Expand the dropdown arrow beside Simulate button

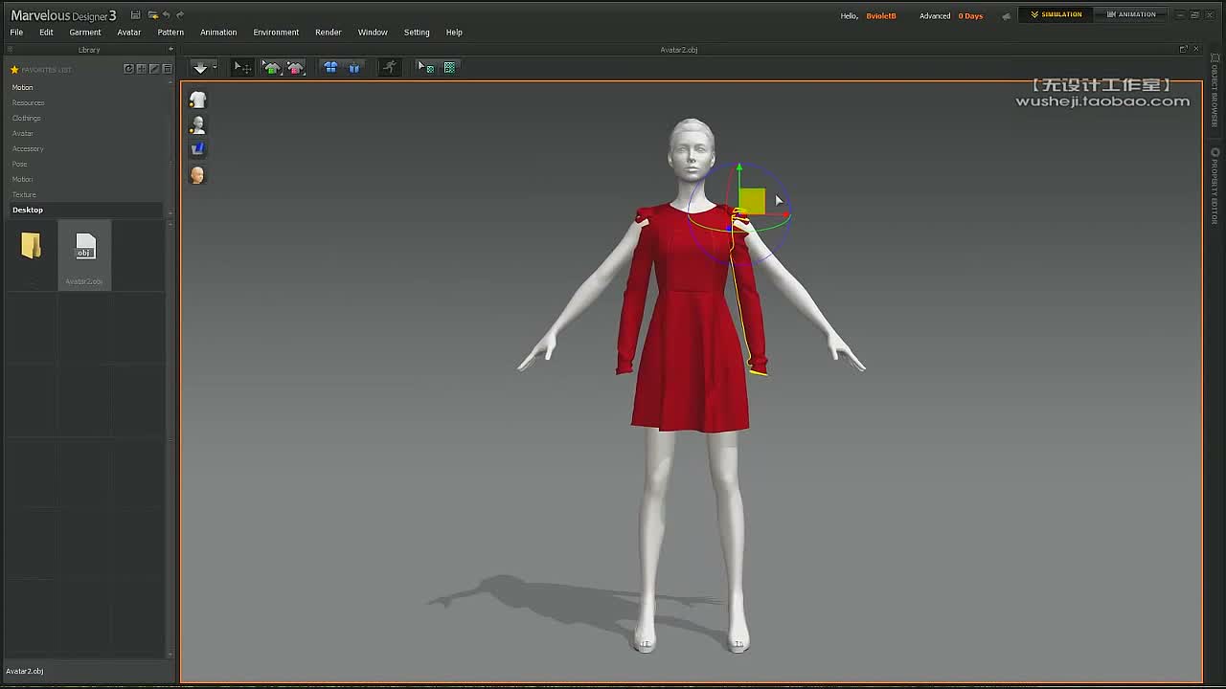(x=214, y=66)
